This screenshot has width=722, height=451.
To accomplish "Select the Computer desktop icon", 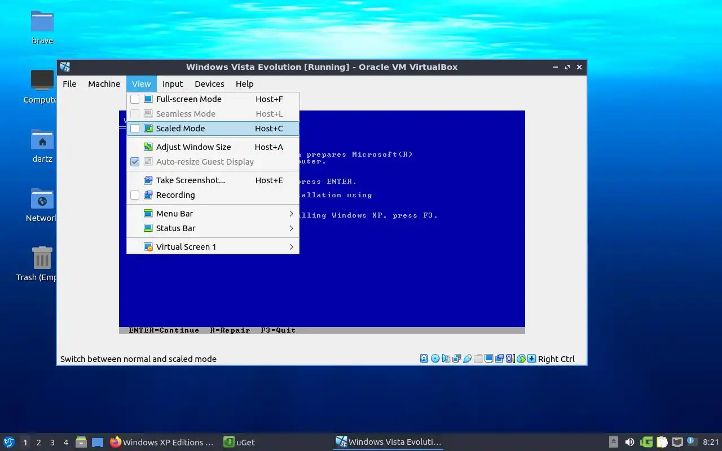I will (42, 86).
